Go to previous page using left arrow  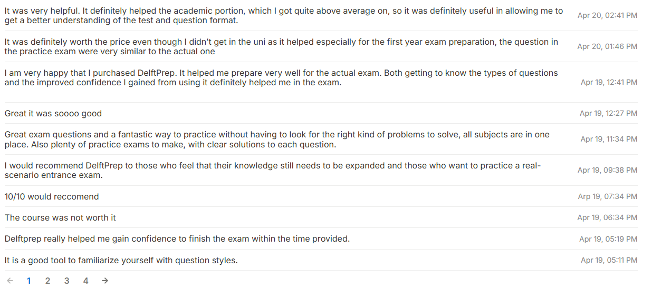(x=9, y=281)
